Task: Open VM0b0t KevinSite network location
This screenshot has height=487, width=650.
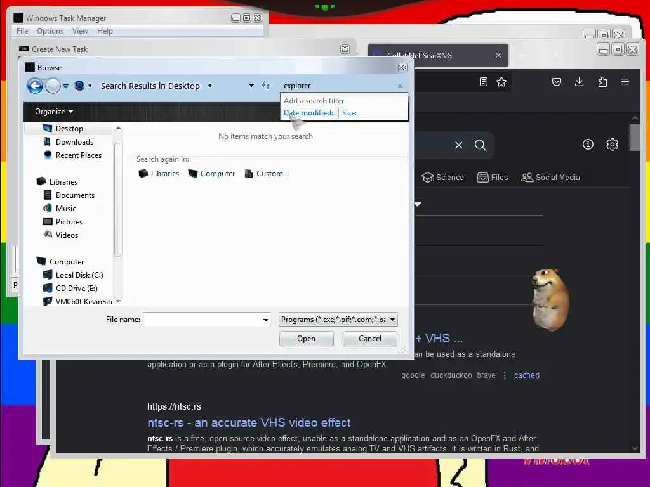Action: point(84,301)
